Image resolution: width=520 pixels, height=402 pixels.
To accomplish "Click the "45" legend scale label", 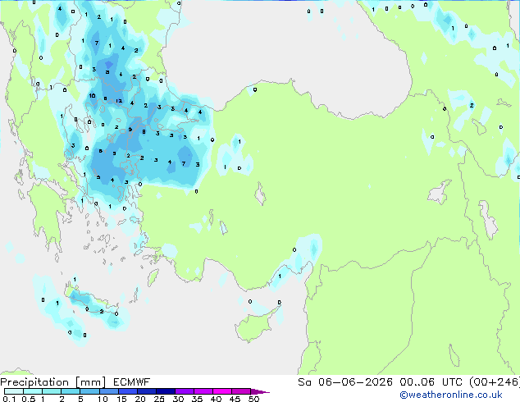I will point(235,399).
